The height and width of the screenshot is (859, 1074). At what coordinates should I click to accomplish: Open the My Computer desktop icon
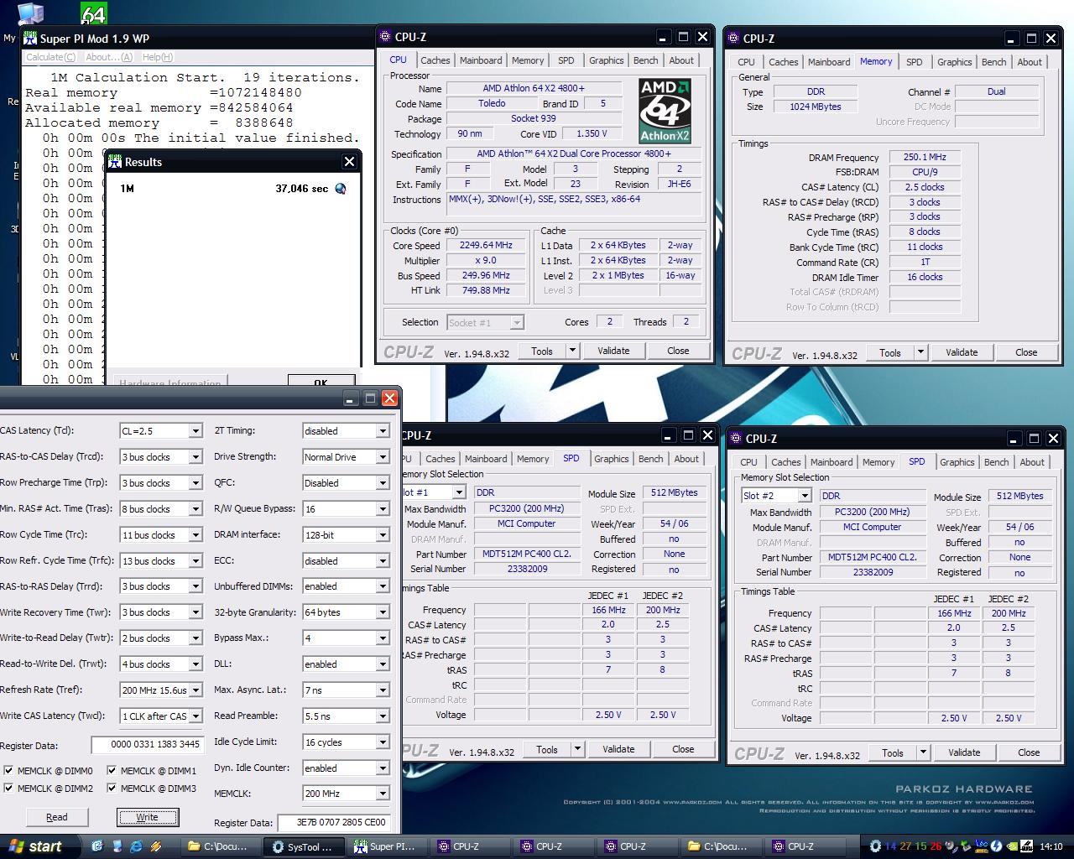tap(30, 13)
